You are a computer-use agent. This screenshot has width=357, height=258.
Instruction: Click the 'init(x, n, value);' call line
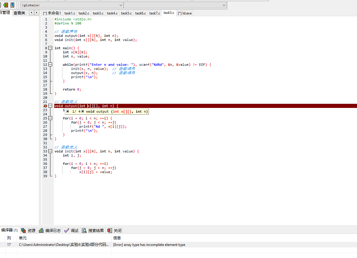click(90, 69)
